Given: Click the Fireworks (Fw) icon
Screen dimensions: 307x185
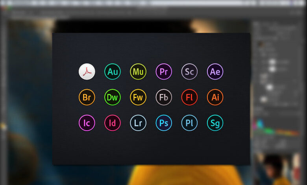Looking at the screenshot, I should 138,97.
